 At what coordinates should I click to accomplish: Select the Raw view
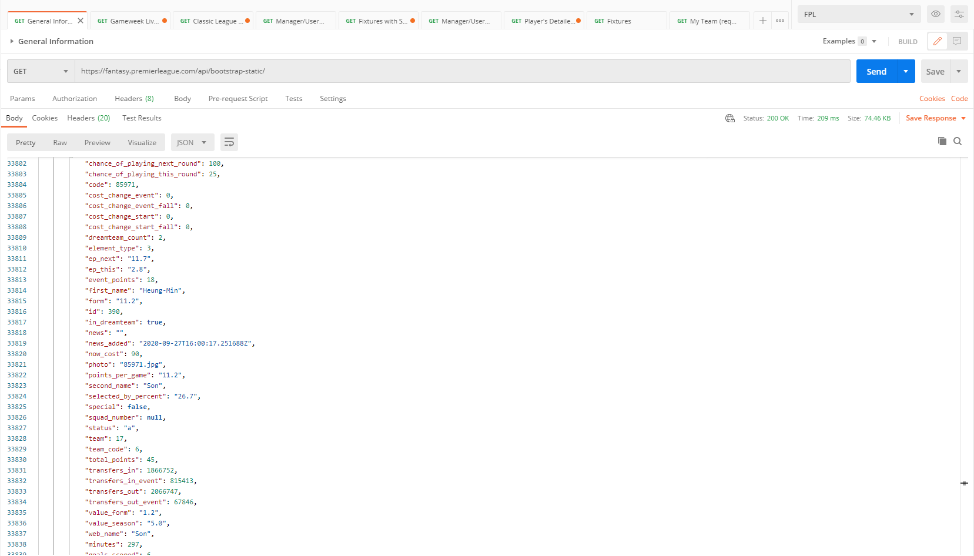pos(60,142)
